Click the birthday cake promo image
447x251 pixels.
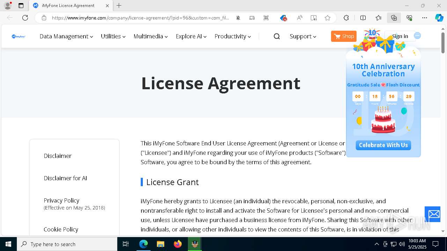[383, 120]
